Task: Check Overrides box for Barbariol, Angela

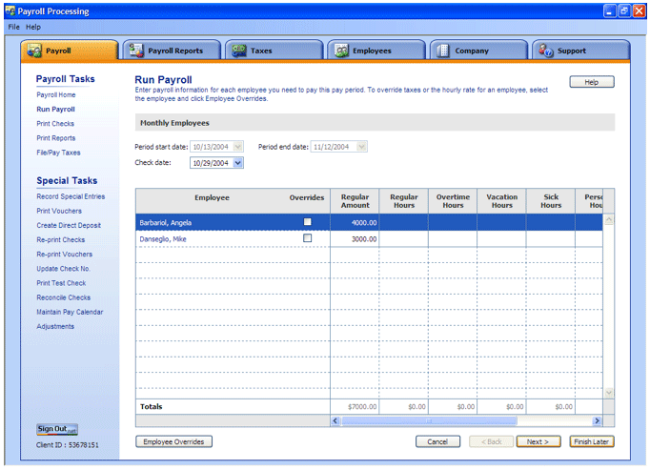Action: (307, 221)
